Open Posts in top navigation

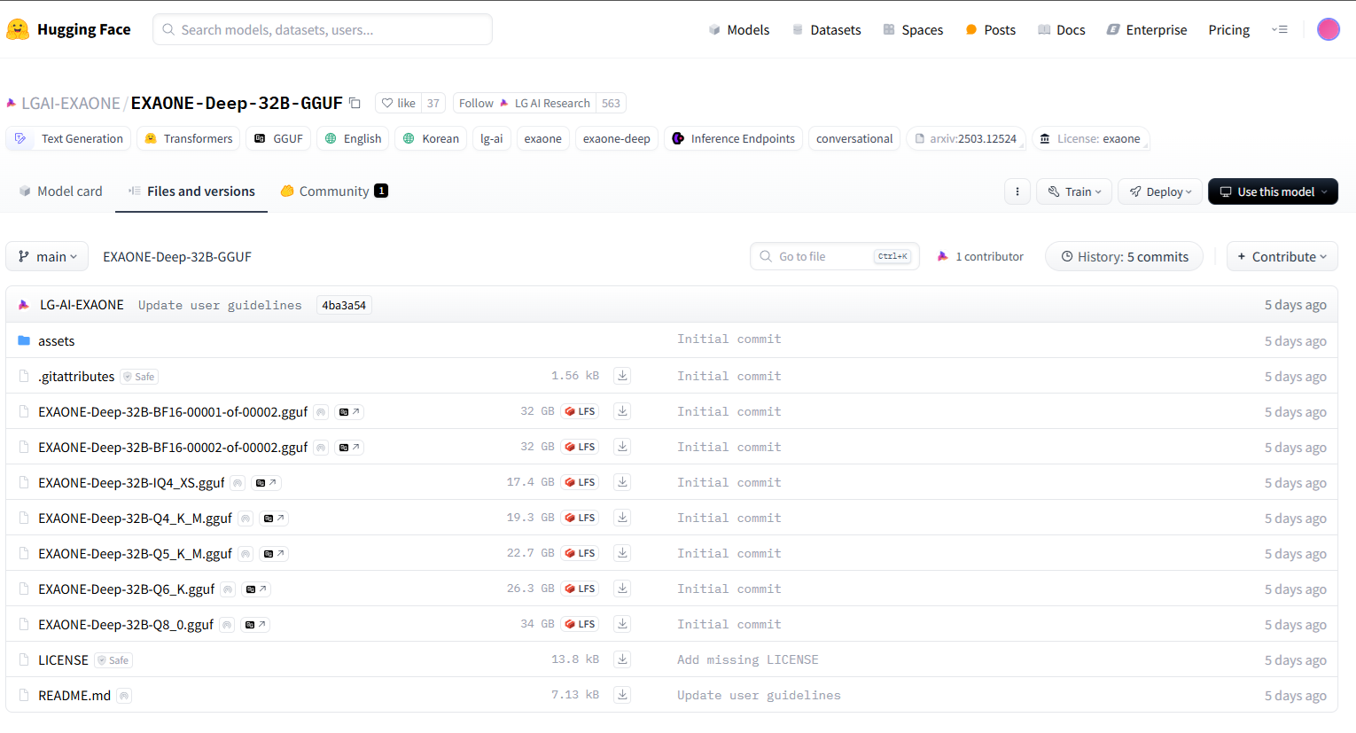coord(991,29)
